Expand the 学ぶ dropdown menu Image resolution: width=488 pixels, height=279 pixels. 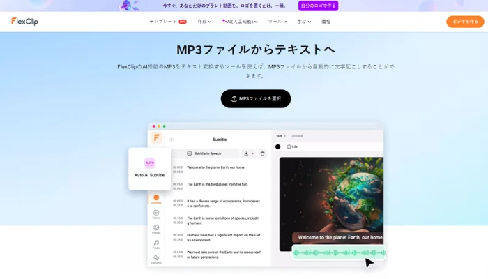[x=304, y=22]
